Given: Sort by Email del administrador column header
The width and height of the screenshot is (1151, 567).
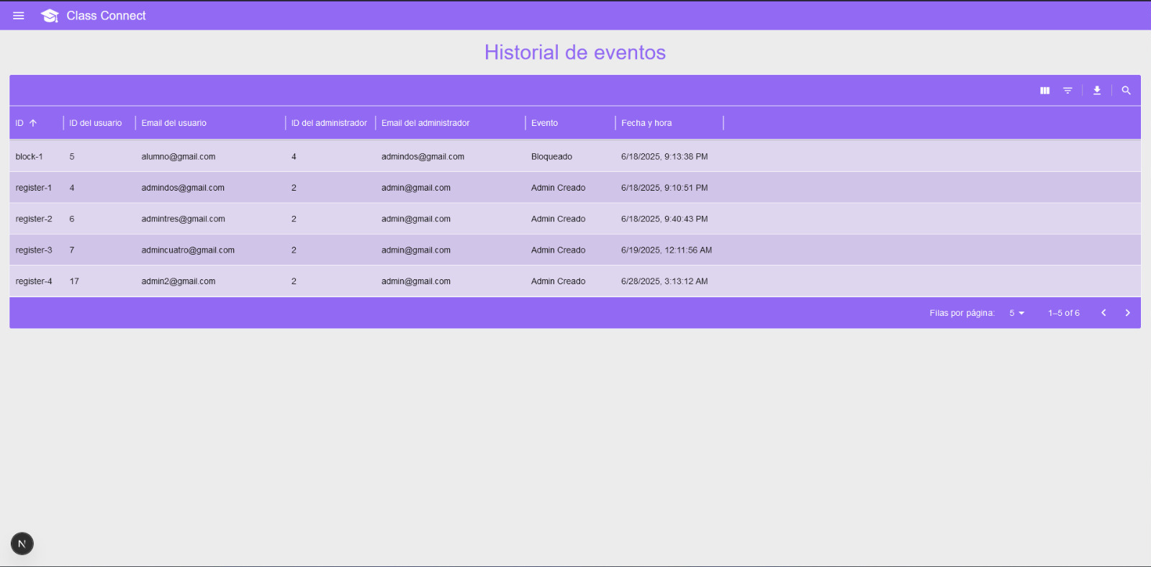Looking at the screenshot, I should pos(425,123).
